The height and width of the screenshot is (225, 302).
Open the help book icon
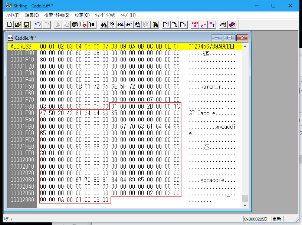click(232, 24)
